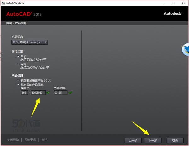Click the 安装 breadcrumb text
189x146 pixels.
[x=9, y=23]
